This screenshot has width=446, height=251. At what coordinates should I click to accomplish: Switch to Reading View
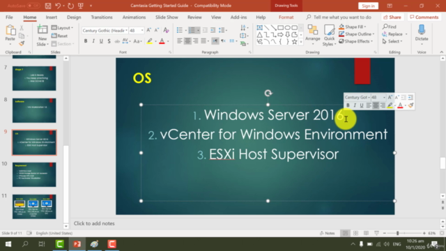[366, 233]
